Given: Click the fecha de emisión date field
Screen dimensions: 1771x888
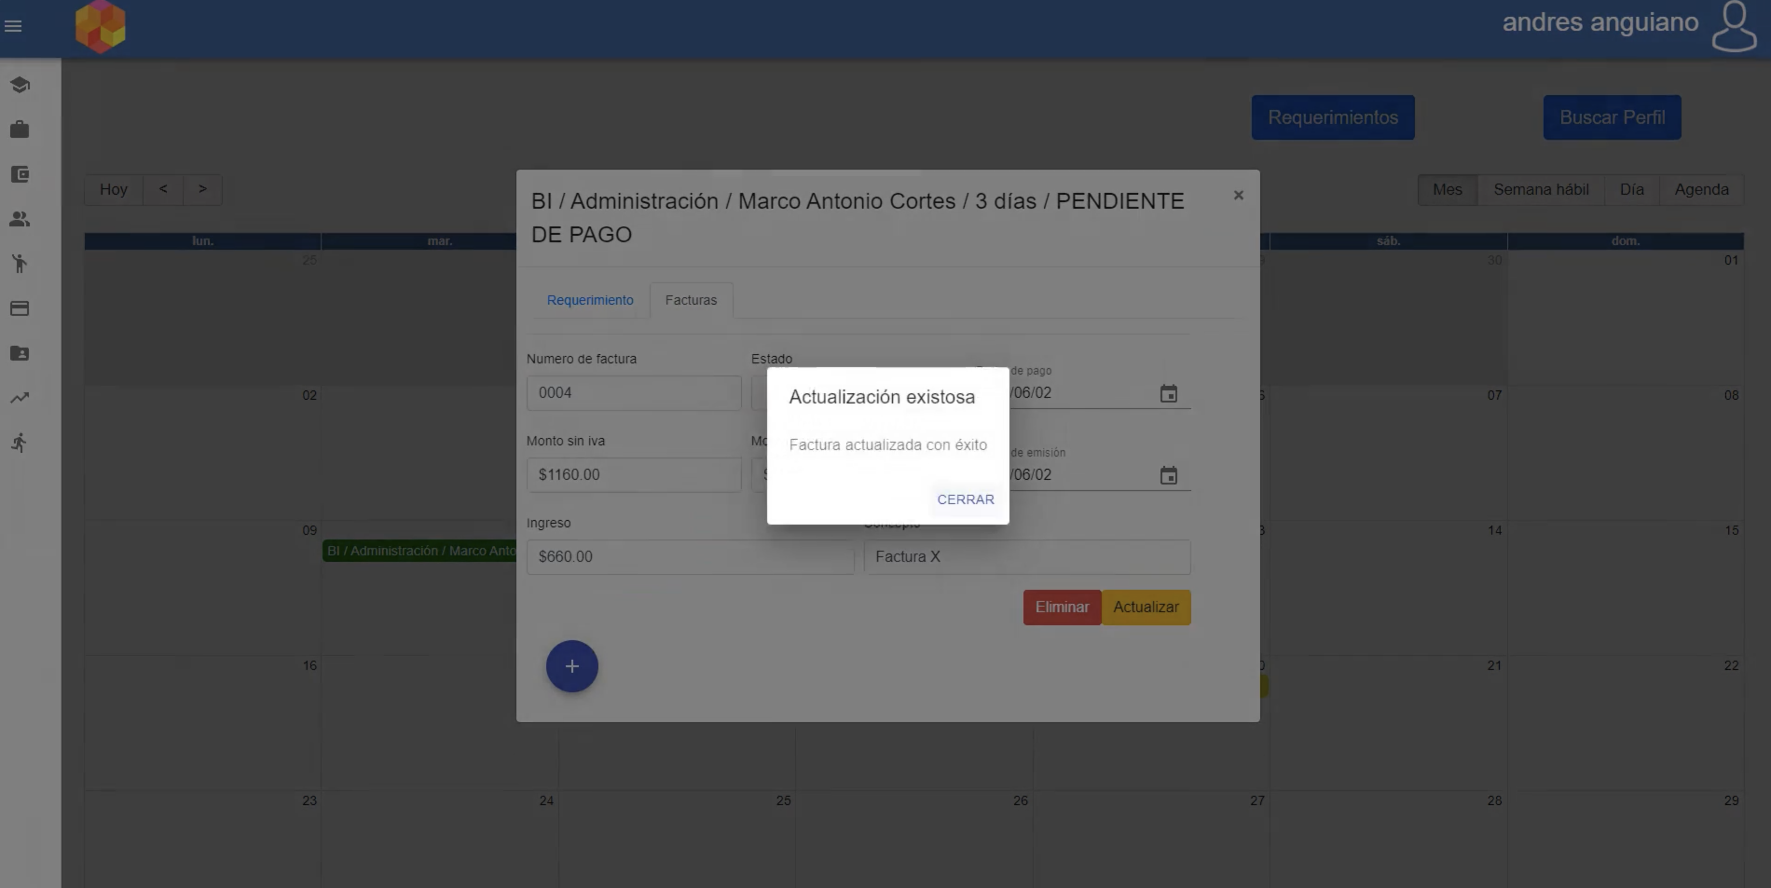Looking at the screenshot, I should [x=1083, y=475].
